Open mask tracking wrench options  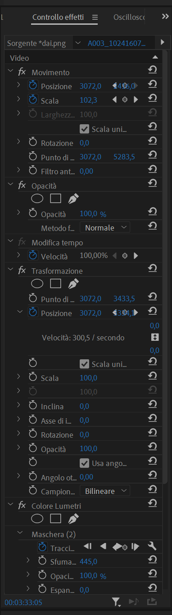152,547
